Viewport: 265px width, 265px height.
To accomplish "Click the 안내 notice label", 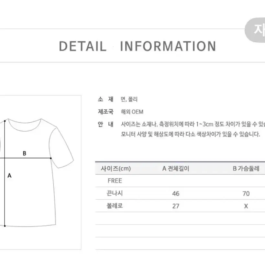I will [x=105, y=124].
